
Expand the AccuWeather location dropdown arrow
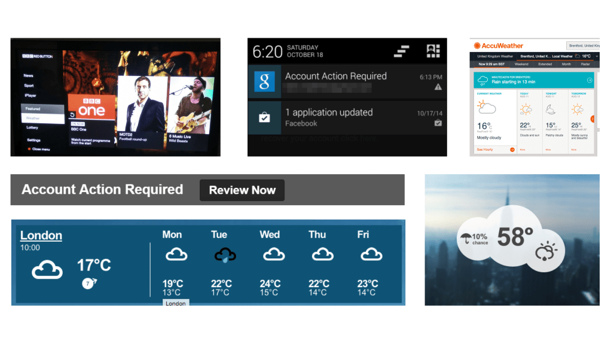click(595, 56)
